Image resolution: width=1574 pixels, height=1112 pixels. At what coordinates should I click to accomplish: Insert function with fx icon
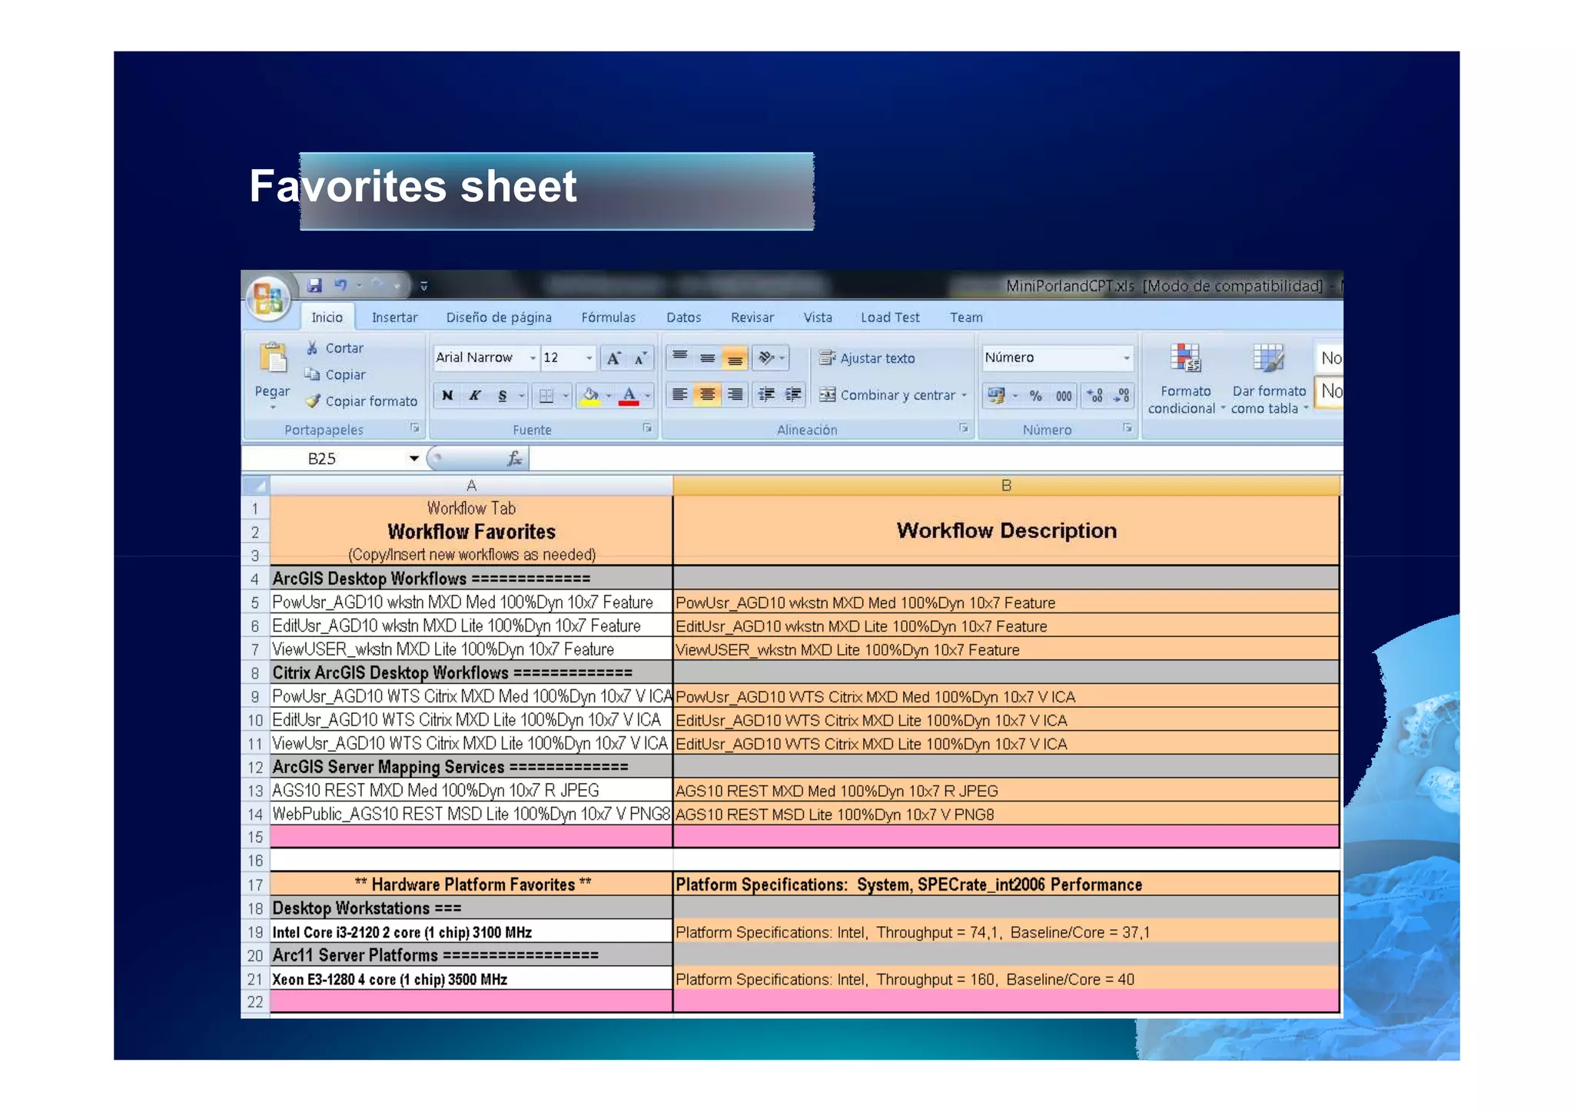pyautogui.click(x=514, y=459)
